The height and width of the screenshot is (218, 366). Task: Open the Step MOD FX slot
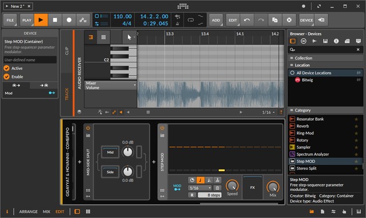point(253,188)
